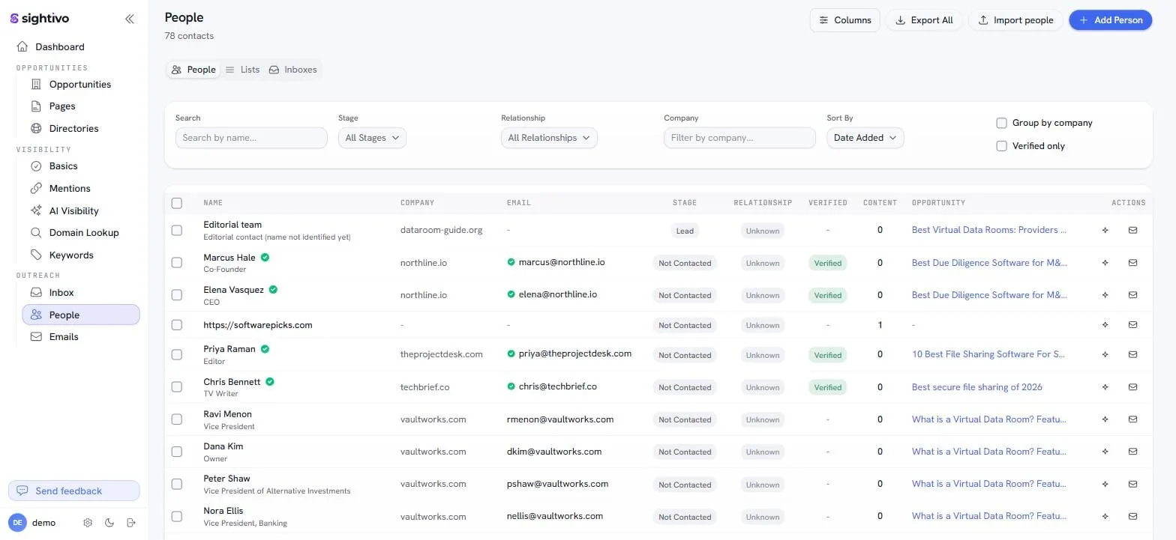Click envelope icon in softwarepicks.com row
Screen dimensions: 1176x540
click(x=1132, y=325)
